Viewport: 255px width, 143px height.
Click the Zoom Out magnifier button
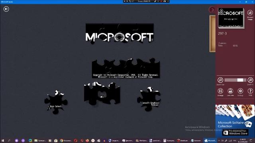click(x=220, y=80)
